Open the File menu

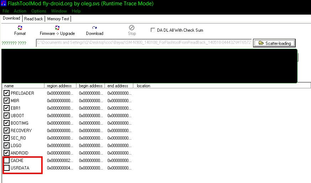point(6,11)
